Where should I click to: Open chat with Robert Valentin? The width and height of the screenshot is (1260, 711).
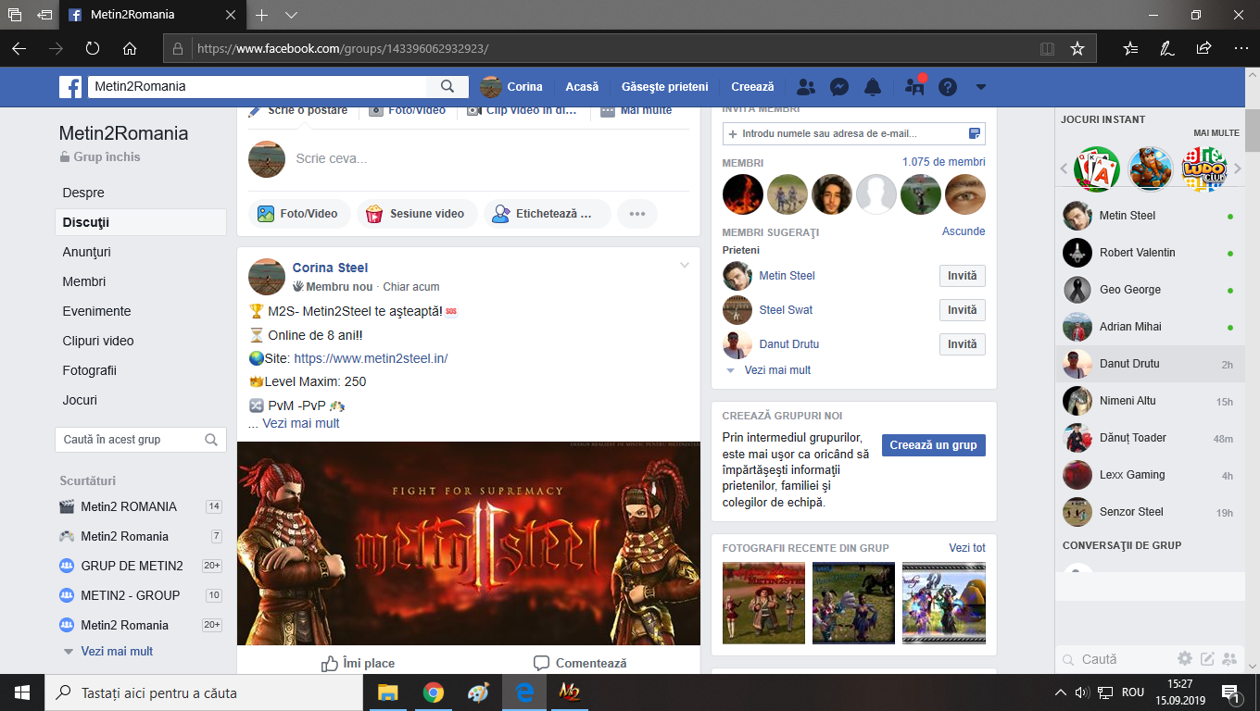tap(1149, 253)
